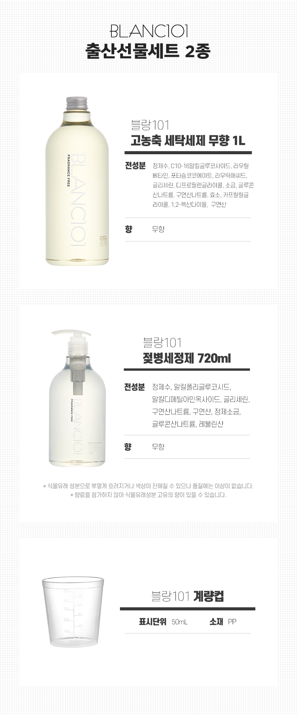Click the 향 label under laundry detergent
The height and width of the screenshot is (714, 297).
click(128, 229)
